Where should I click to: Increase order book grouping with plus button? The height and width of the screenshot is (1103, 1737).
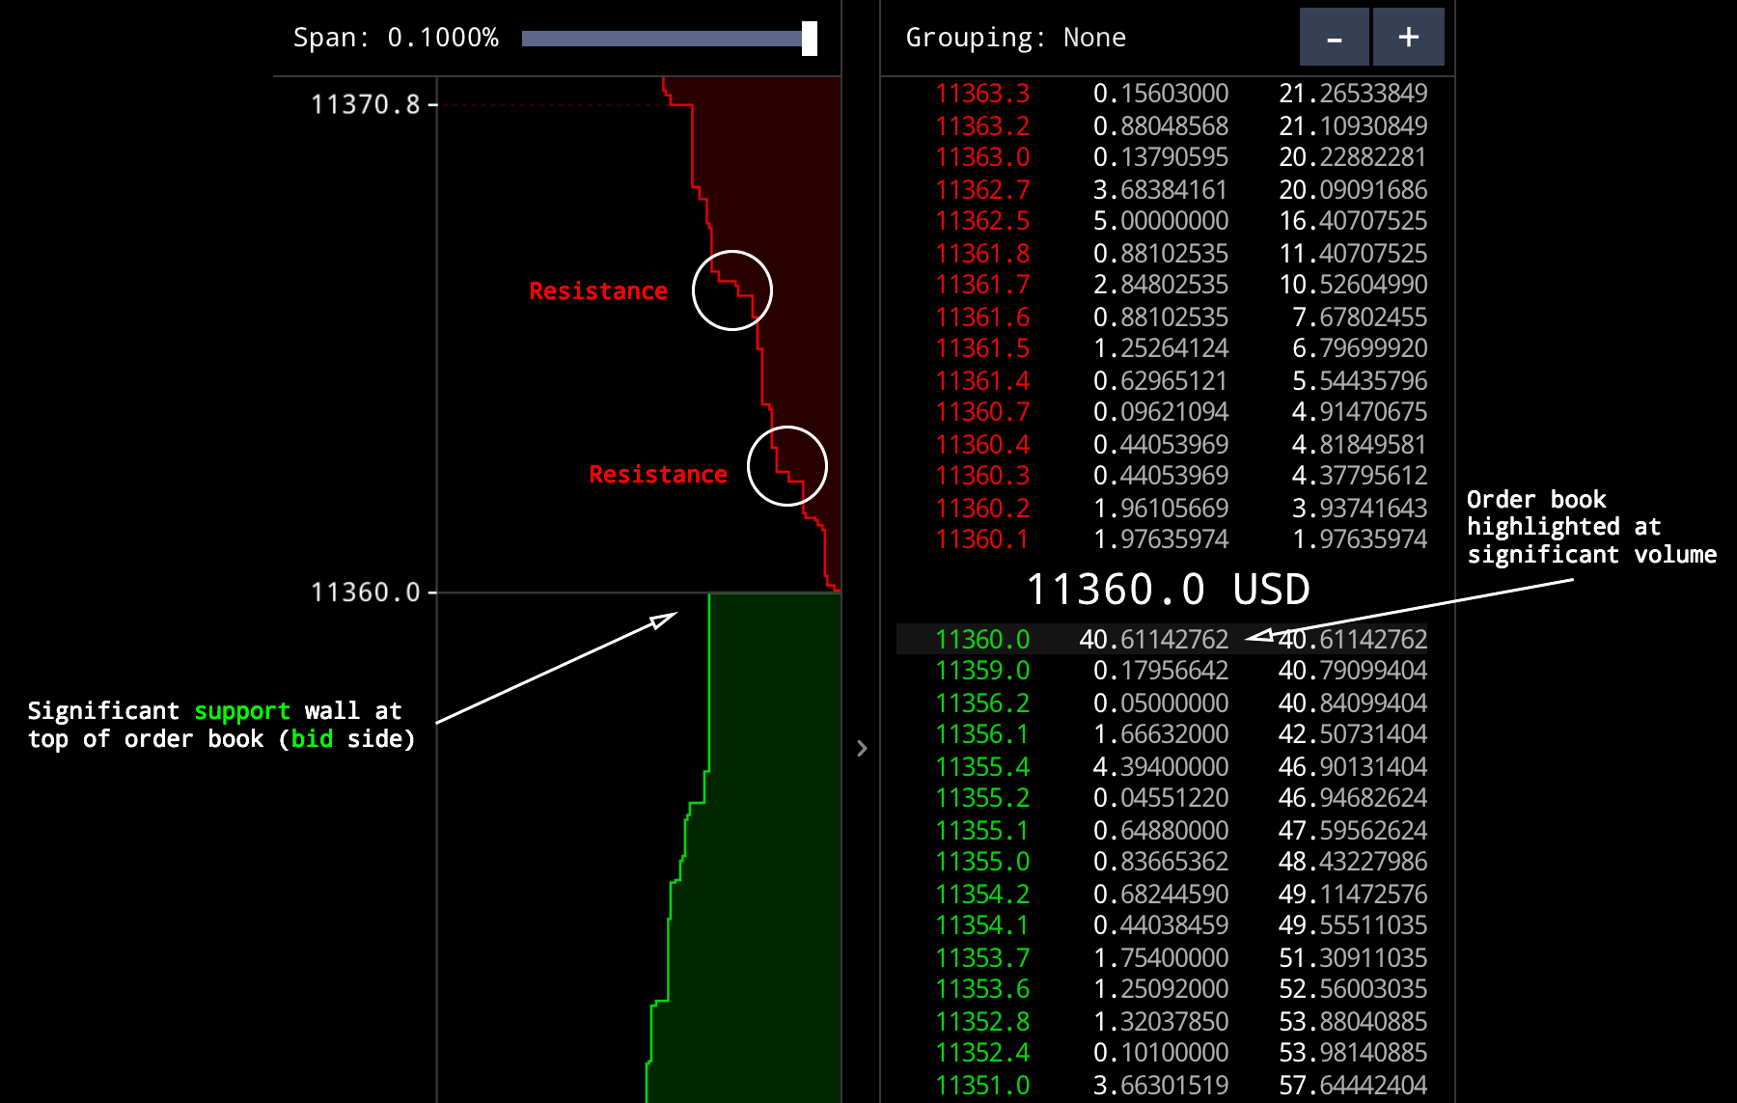coord(1408,37)
